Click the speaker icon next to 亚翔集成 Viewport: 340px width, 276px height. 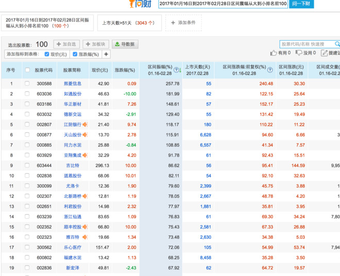point(85,155)
